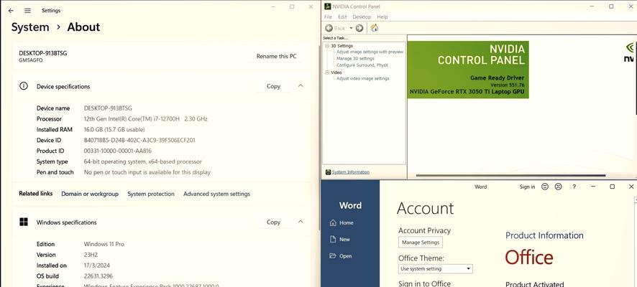Open the Settings hamburger navigation menu
This screenshot has height=287, width=637.
pos(27,11)
